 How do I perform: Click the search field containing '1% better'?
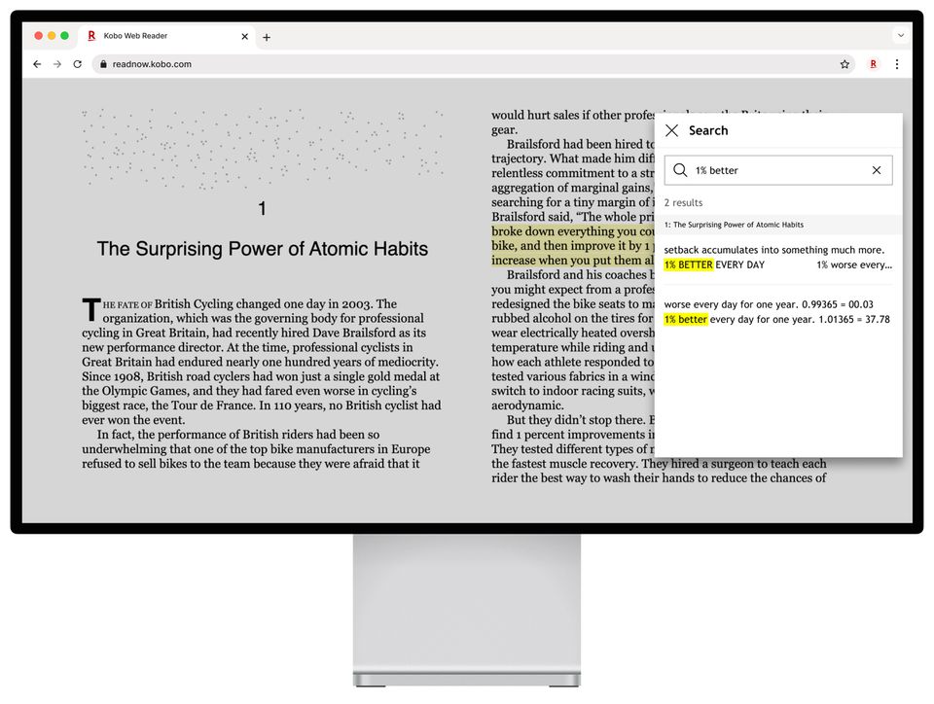778,170
